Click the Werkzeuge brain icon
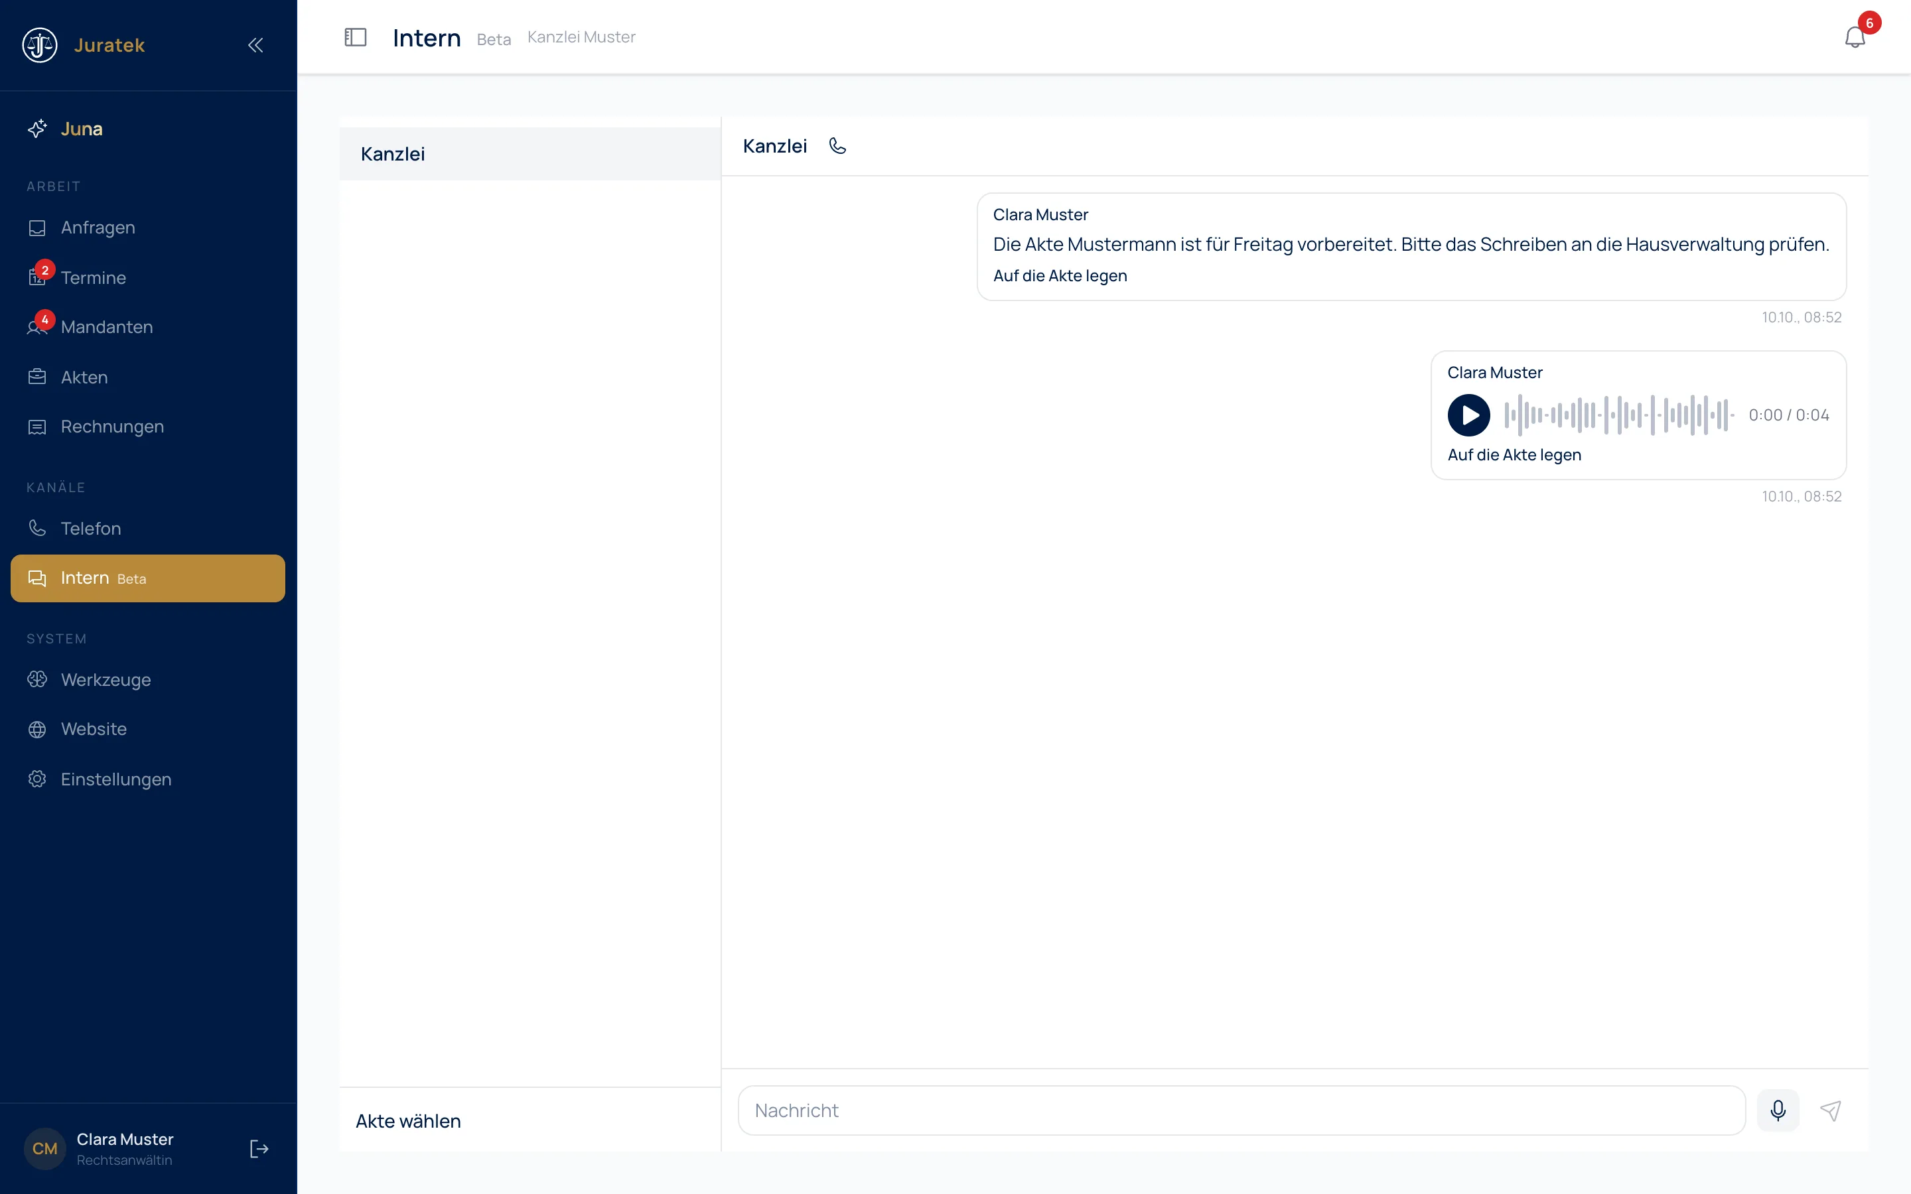The width and height of the screenshot is (1911, 1194). pyautogui.click(x=37, y=679)
